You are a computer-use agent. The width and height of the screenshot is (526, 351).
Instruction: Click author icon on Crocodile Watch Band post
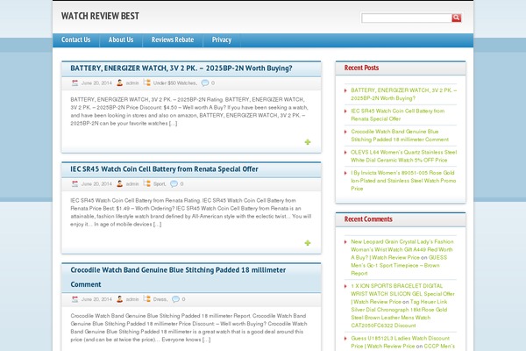point(120,299)
